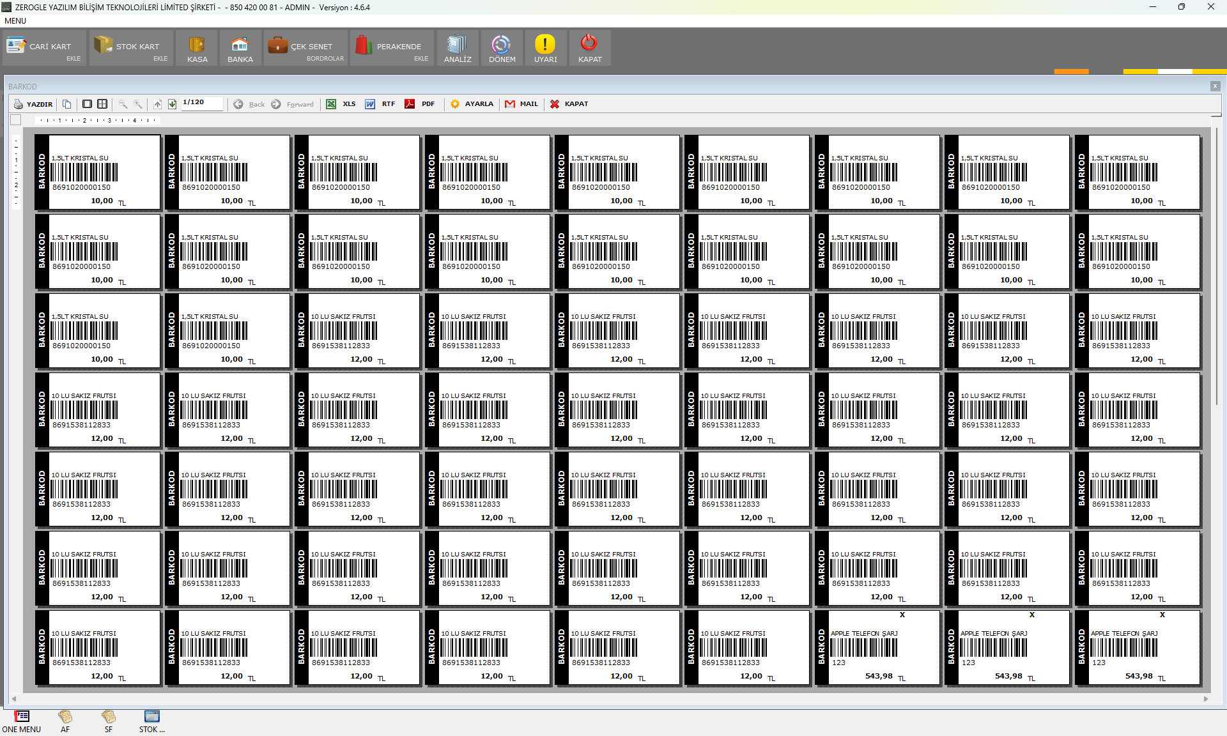The image size is (1227, 736).
Task: Open the STOK shortcut in bottom bar
Action: coord(152,722)
